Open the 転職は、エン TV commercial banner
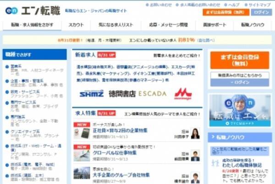 click(x=240, y=111)
